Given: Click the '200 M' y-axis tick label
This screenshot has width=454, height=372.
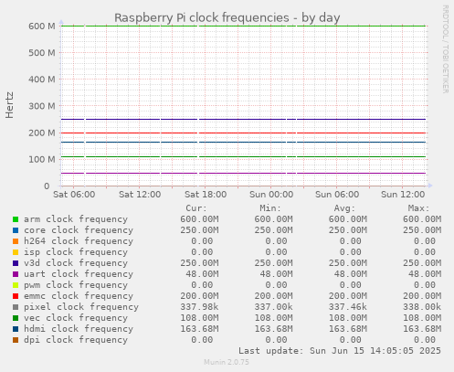Looking at the screenshot, I should [42, 133].
